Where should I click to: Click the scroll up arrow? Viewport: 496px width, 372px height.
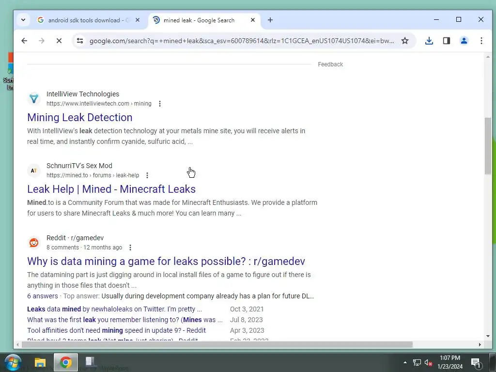coord(488,57)
